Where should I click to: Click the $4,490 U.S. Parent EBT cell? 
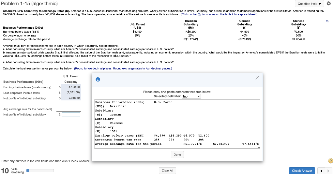point(137,32)
